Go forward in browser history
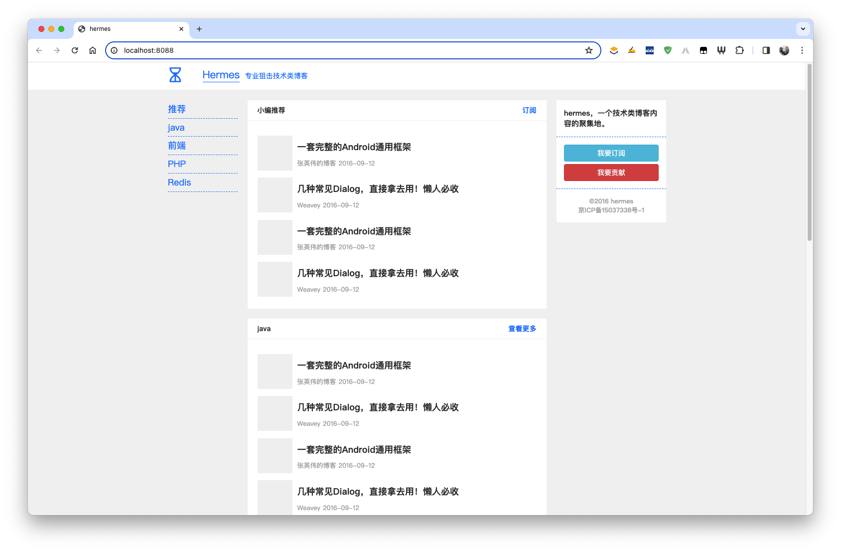 point(57,50)
